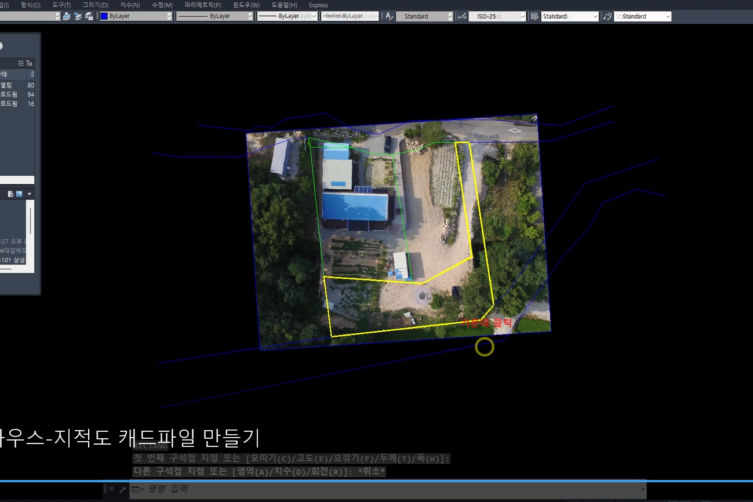Click the Dimension Style icon
The image size is (753, 502).
(x=461, y=16)
